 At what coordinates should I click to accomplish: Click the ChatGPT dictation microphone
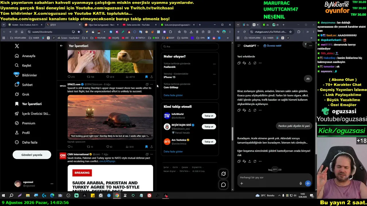tap(300, 183)
